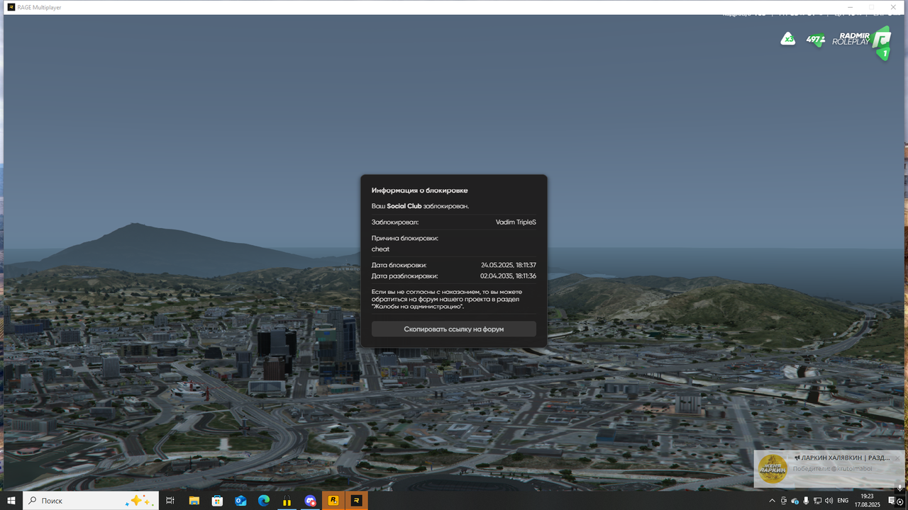Click the 'Информация о блокировке' heading
908x510 pixels.
click(420, 191)
